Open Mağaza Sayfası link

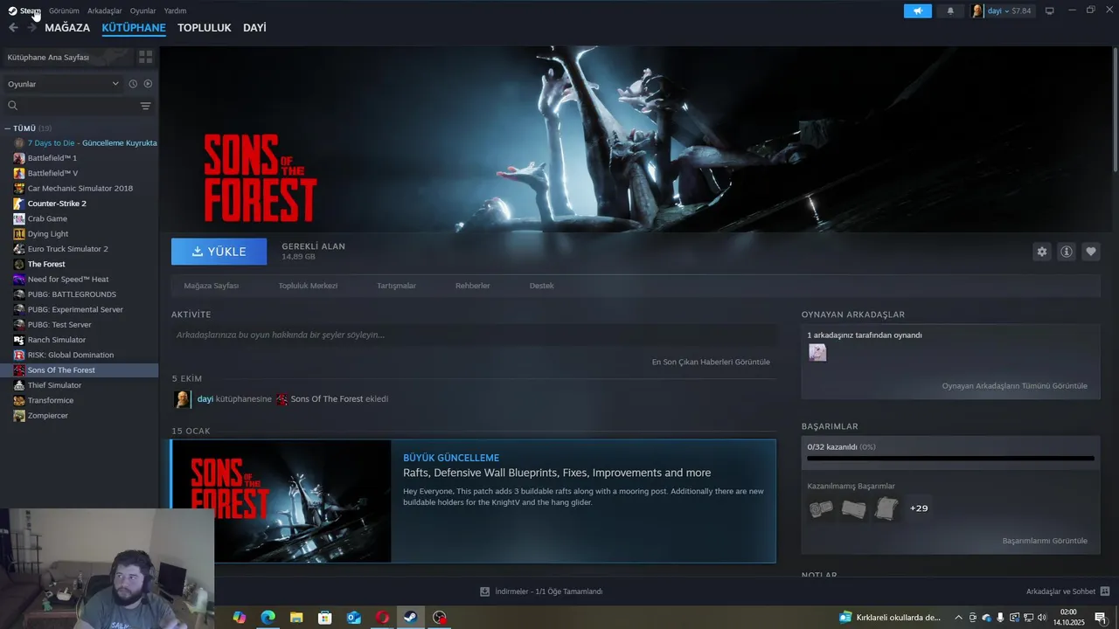click(x=212, y=286)
